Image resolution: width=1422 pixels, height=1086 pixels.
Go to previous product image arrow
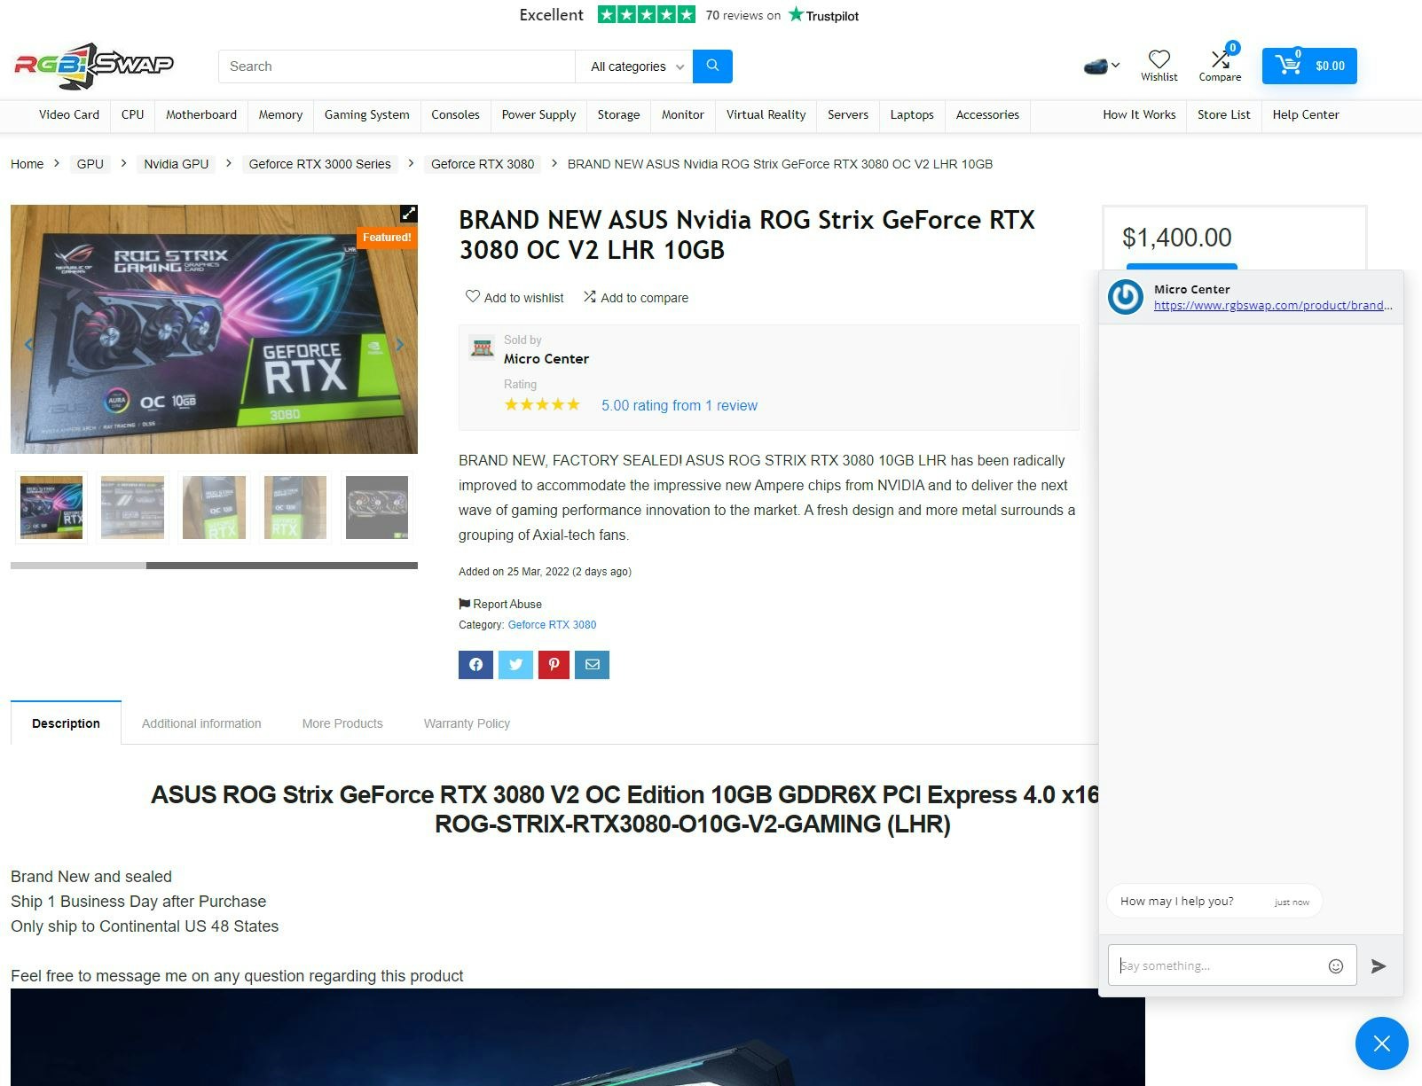28,344
